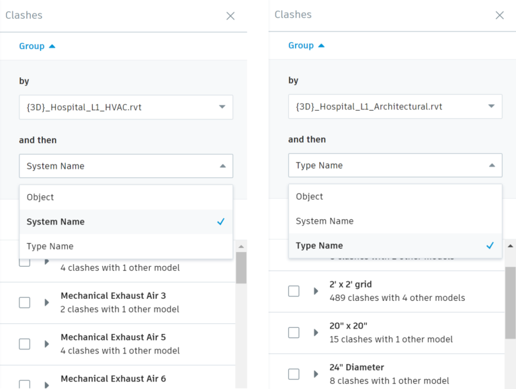This screenshot has width=516, height=389.
Task: Expand the 20" x 20" clash group
Action: [x=316, y=333]
